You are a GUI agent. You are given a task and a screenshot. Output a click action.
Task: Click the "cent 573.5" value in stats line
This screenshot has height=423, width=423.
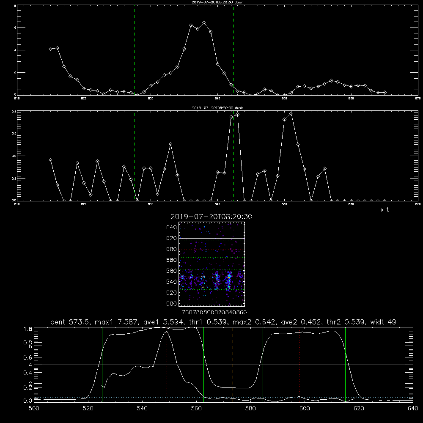(71, 322)
